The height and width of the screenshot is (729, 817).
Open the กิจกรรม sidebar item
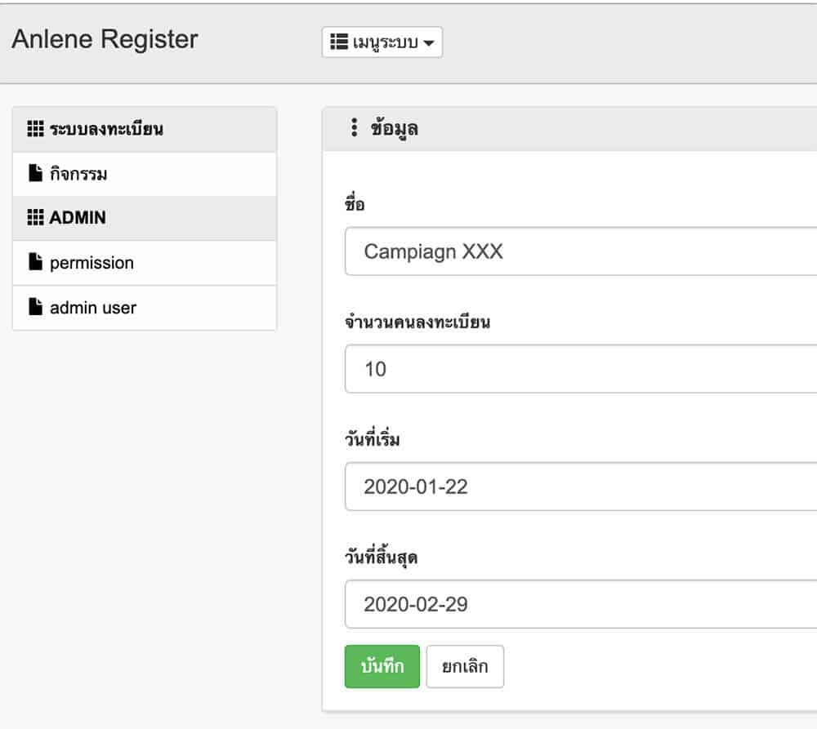[x=145, y=174]
